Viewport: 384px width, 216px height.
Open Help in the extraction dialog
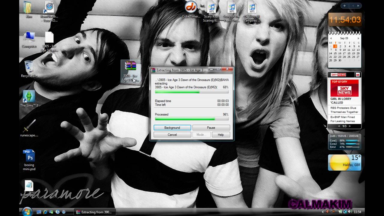pos(220,135)
